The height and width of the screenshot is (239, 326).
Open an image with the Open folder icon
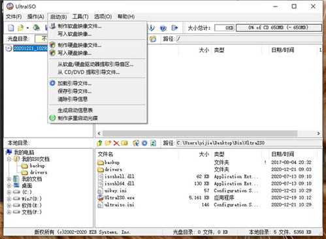20,28
